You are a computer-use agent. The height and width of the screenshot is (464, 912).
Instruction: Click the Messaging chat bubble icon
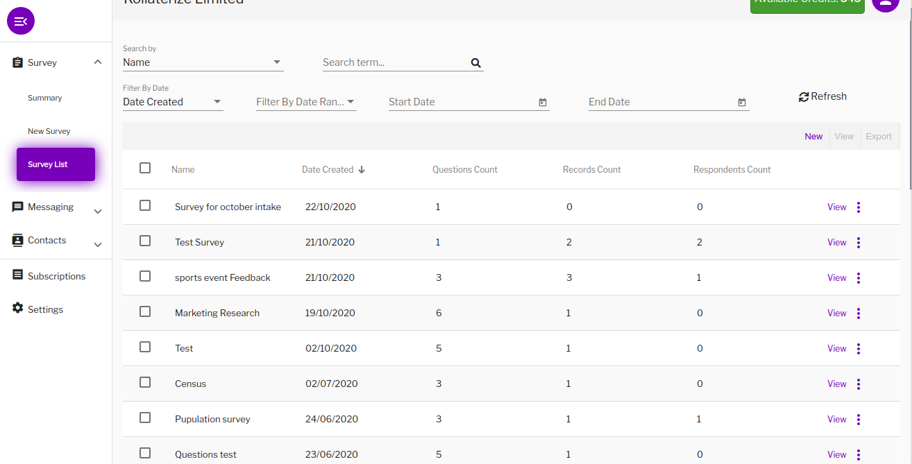click(x=18, y=207)
